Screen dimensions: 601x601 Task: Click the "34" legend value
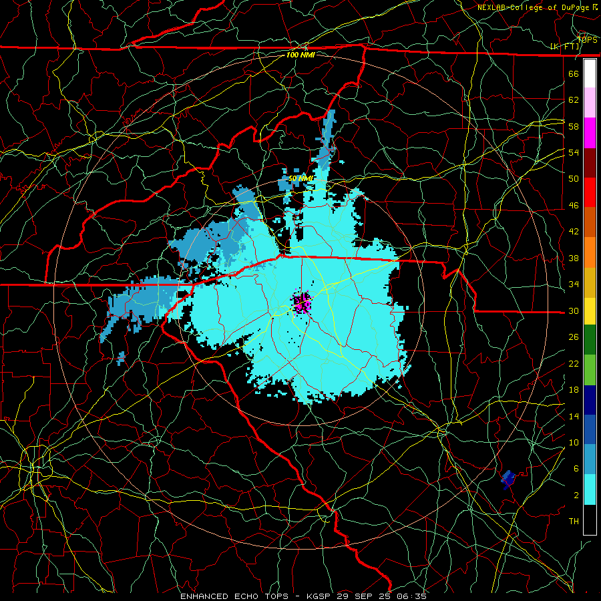click(574, 284)
